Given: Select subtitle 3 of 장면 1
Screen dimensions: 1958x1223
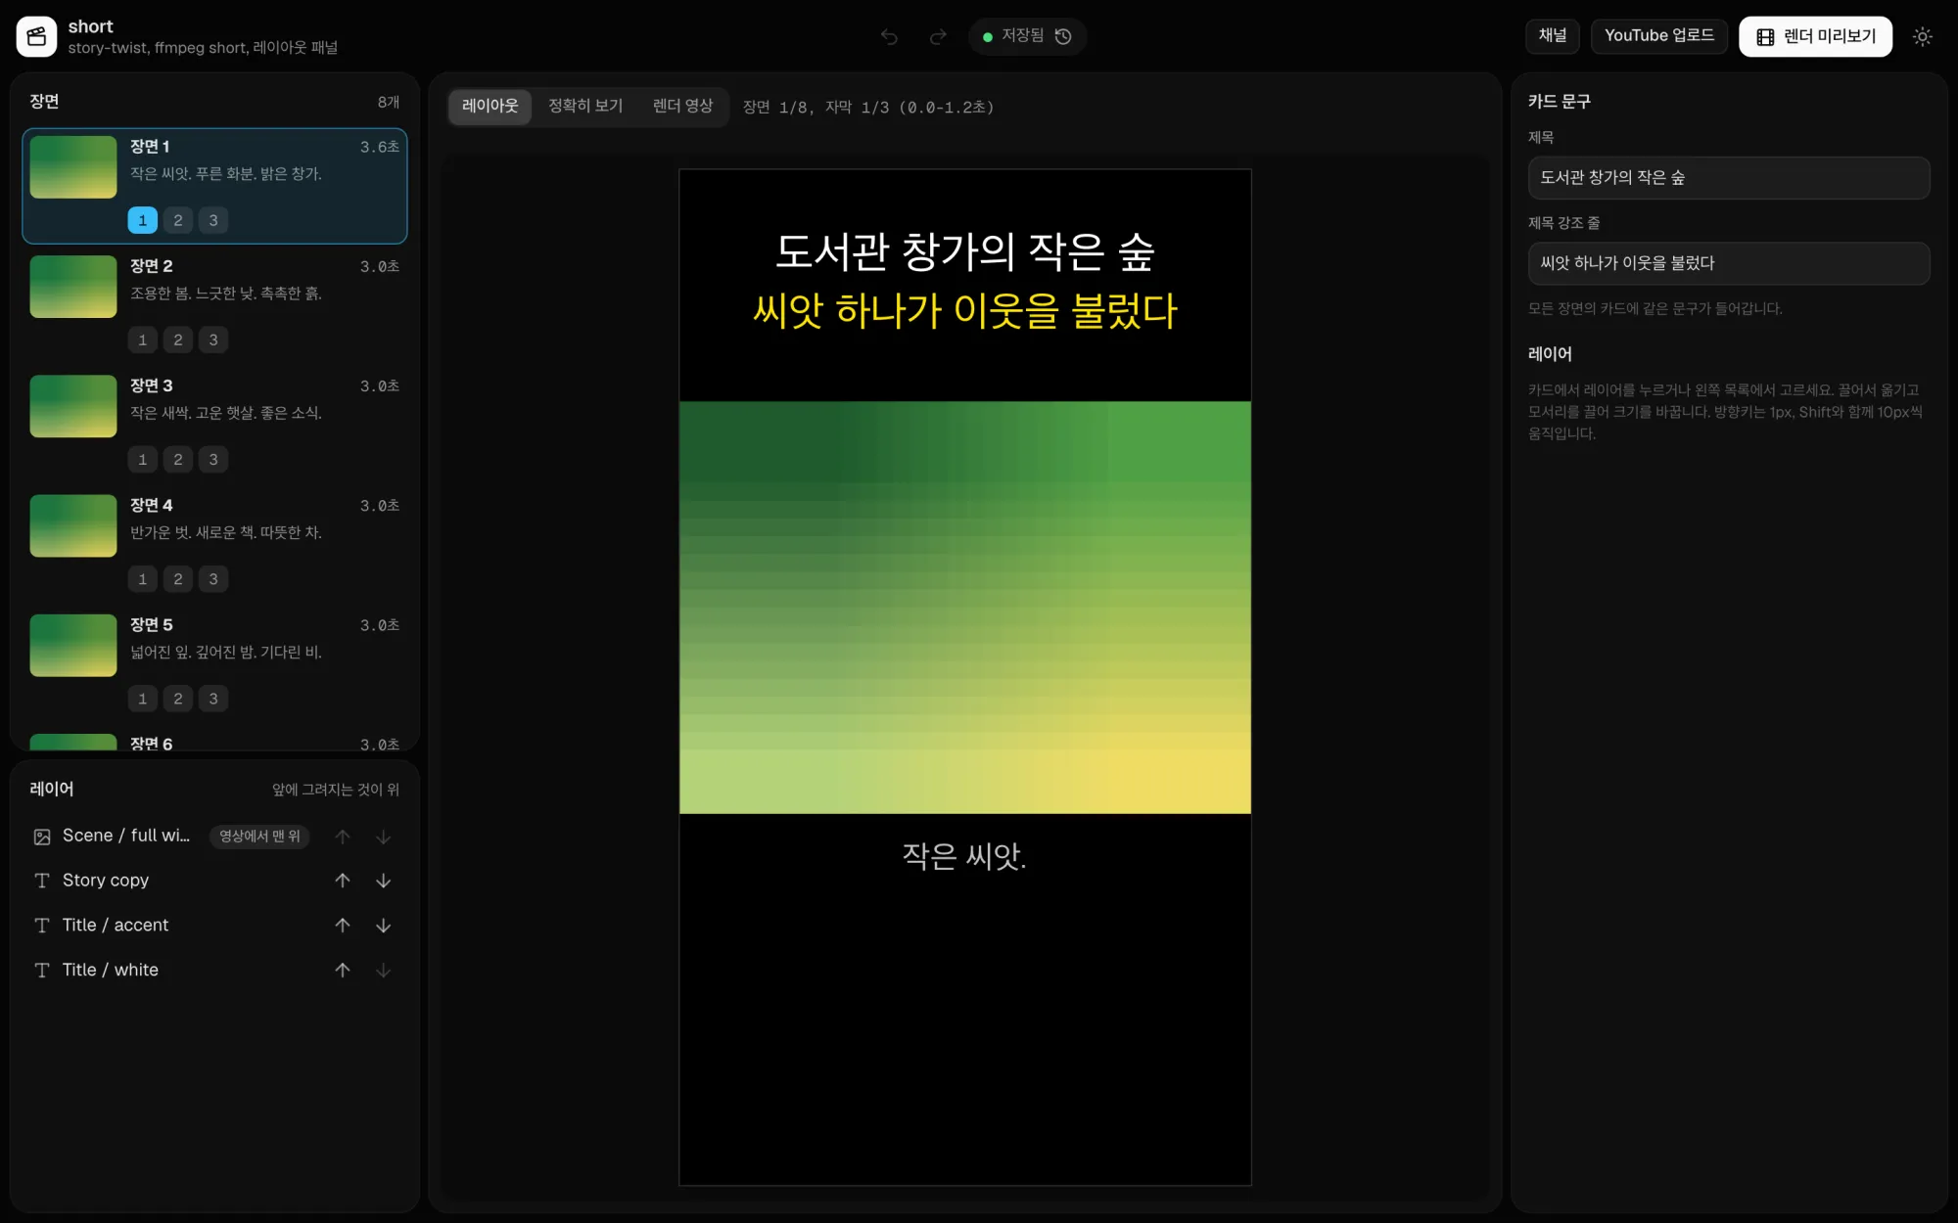Looking at the screenshot, I should click(213, 220).
